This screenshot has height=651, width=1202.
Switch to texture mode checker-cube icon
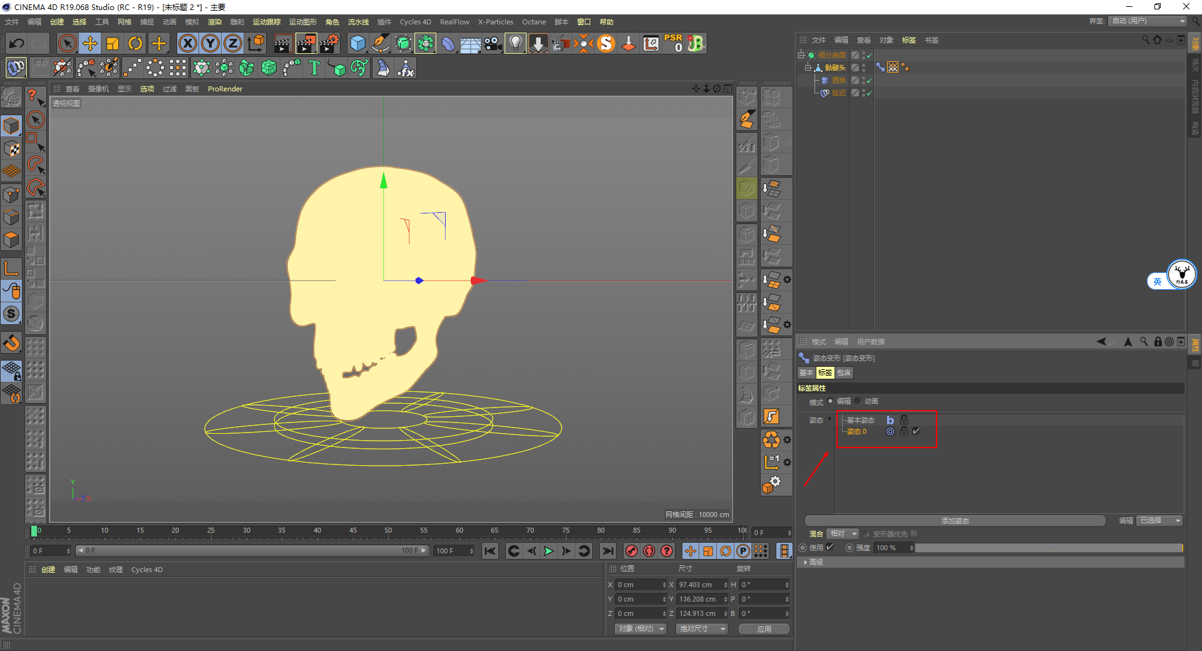(12, 149)
